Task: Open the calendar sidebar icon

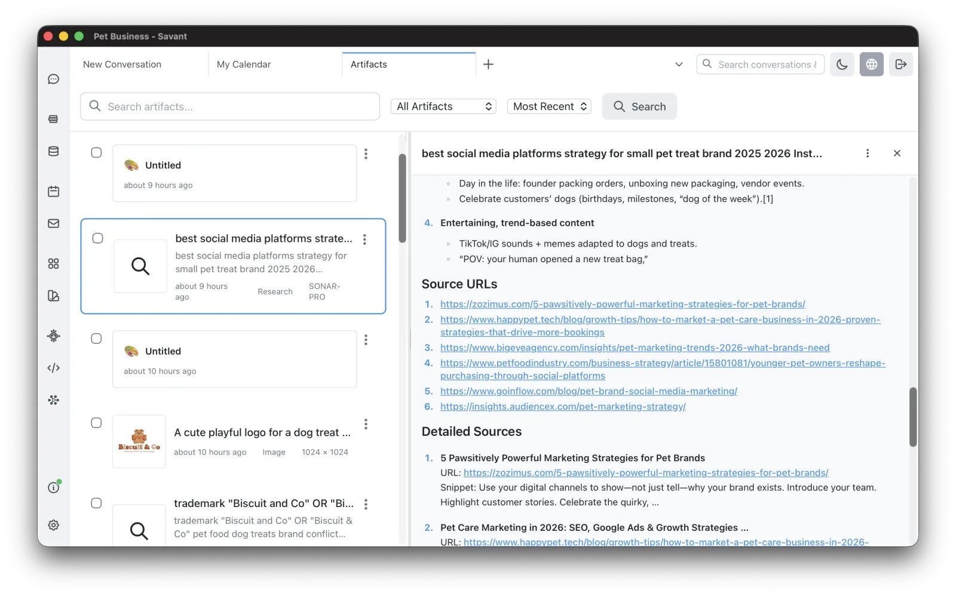Action: pyautogui.click(x=54, y=192)
